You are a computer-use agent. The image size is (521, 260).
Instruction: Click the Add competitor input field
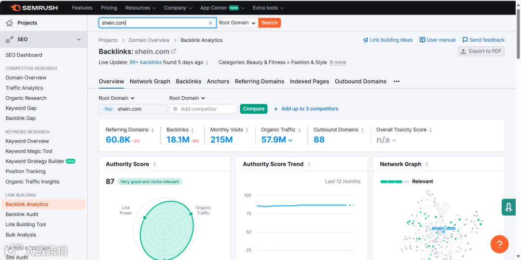[204, 109]
